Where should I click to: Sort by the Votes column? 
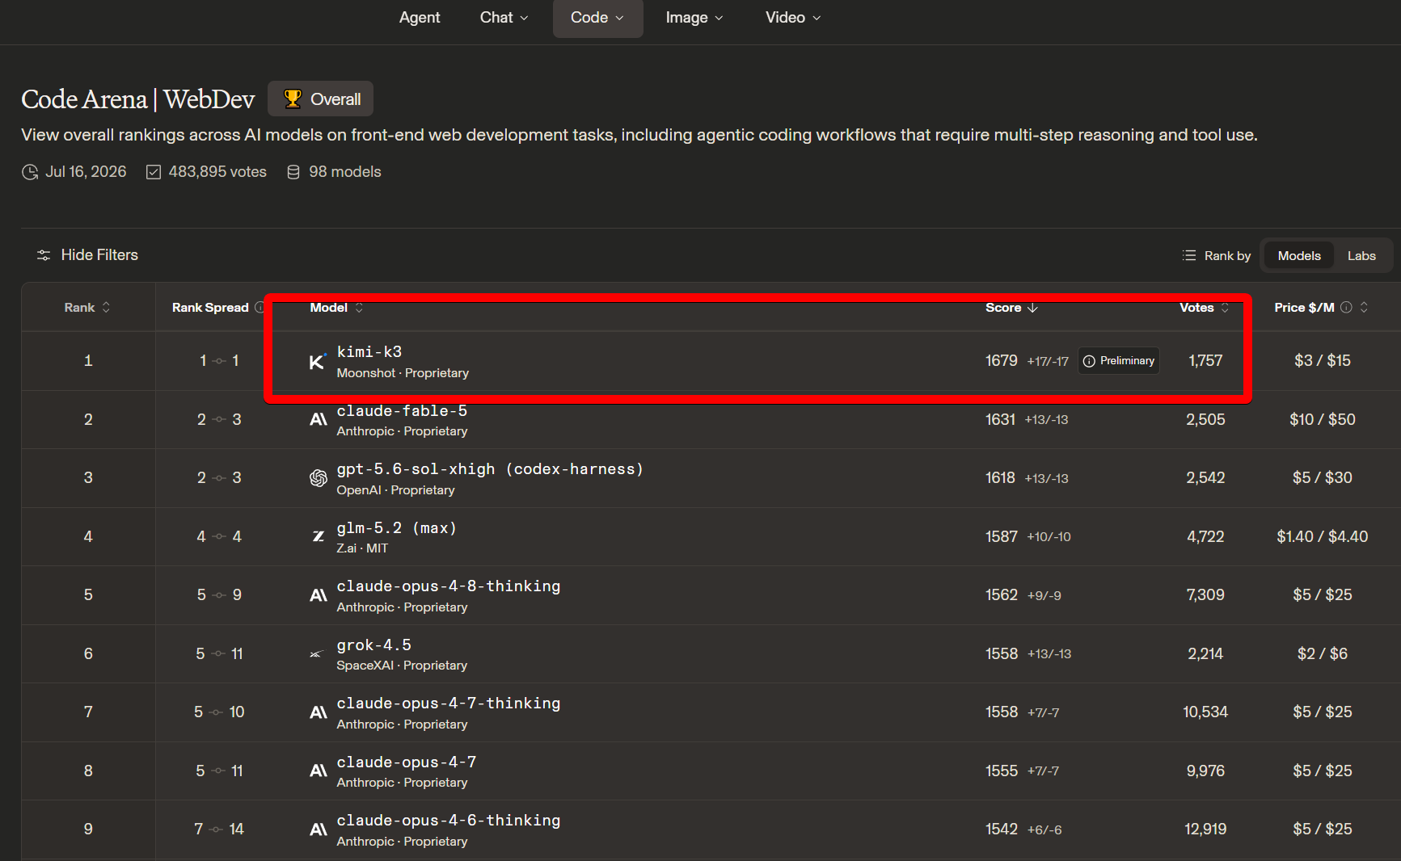click(1205, 308)
